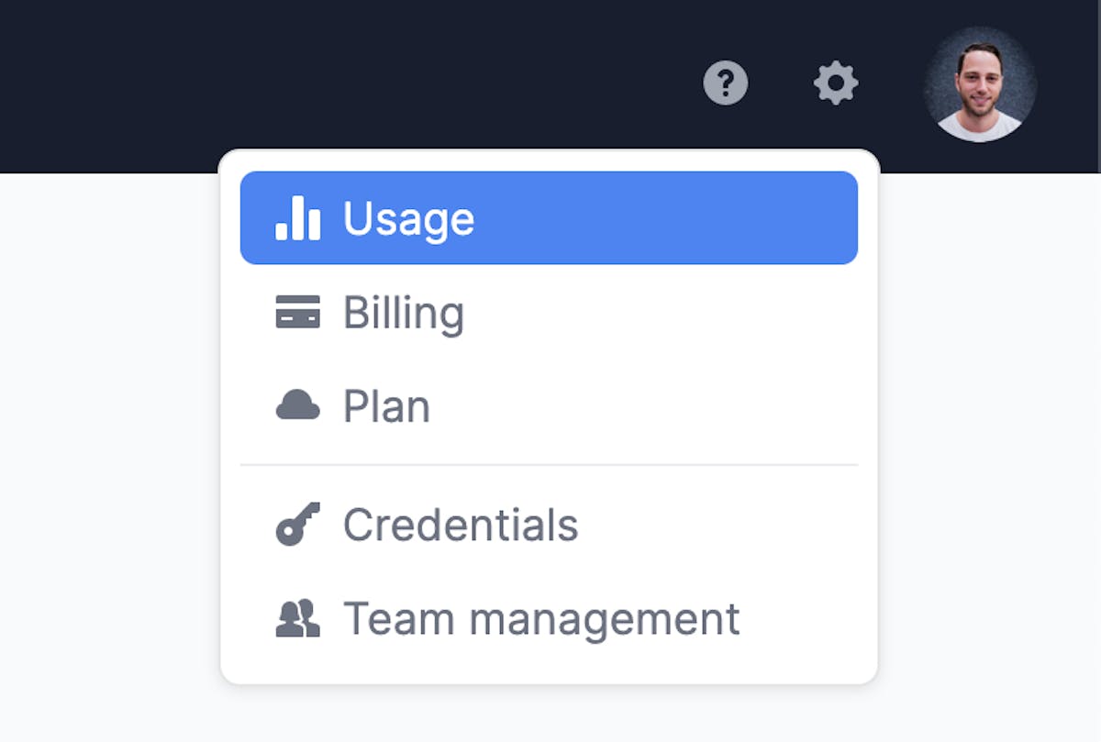Dismiss menu via page area below dropdown

(549, 715)
